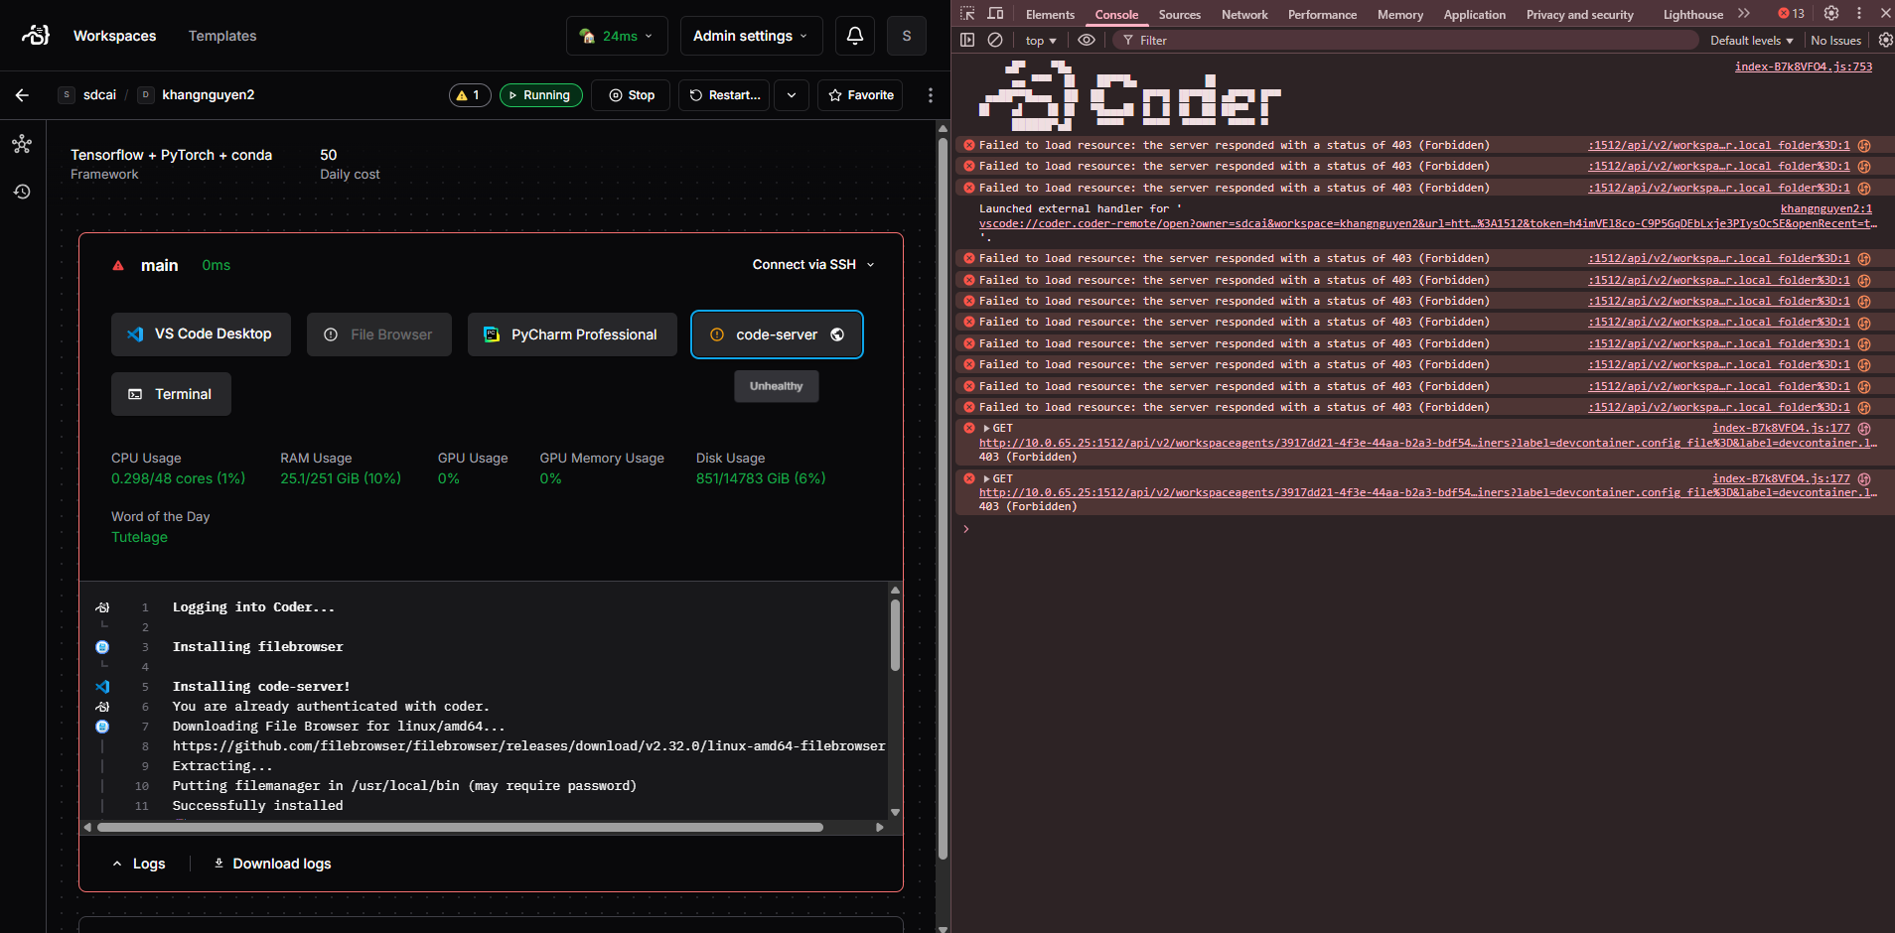Open the Performance tab

(x=1322, y=15)
